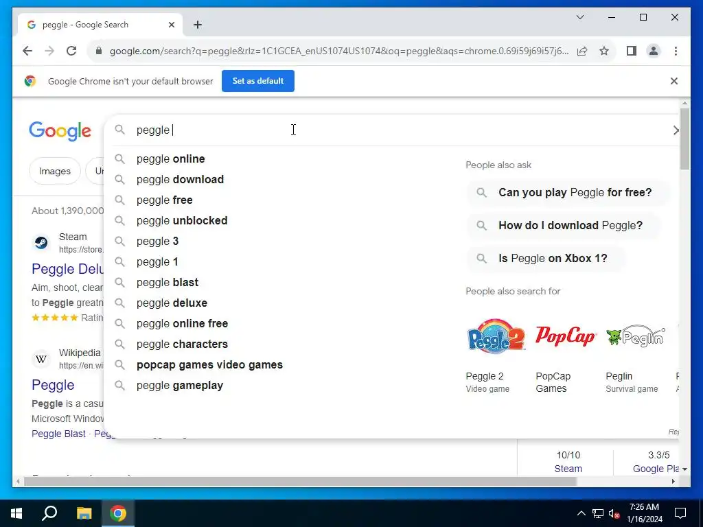Open the Peglin game thumbnail
Screen dimensions: 703x527
coord(635,337)
